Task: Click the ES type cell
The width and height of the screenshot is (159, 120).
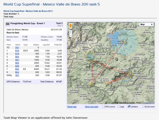Action: (24, 69)
